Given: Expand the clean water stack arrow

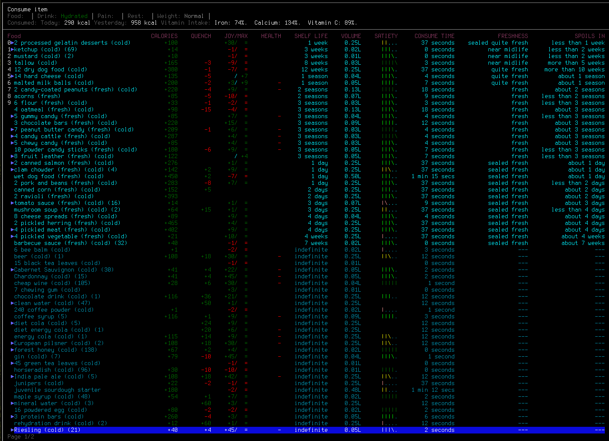Looking at the screenshot, I should [x=13, y=303].
